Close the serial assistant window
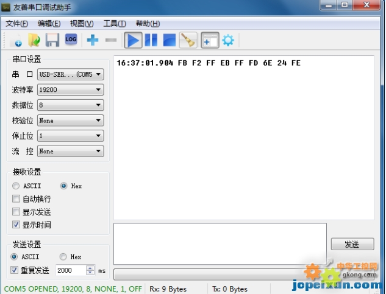The height and width of the screenshot is (294, 386). (366, 5)
